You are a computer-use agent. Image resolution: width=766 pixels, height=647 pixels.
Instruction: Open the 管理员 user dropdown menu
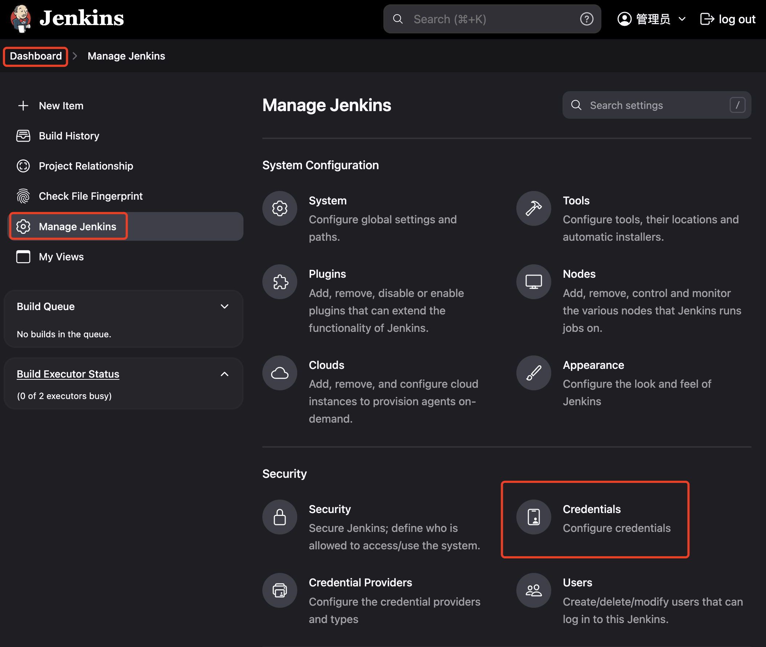point(652,19)
